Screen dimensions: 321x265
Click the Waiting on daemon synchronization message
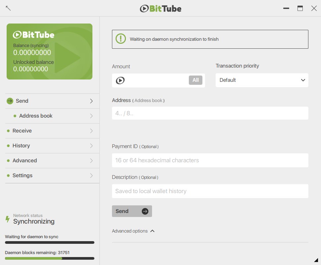tap(174, 39)
